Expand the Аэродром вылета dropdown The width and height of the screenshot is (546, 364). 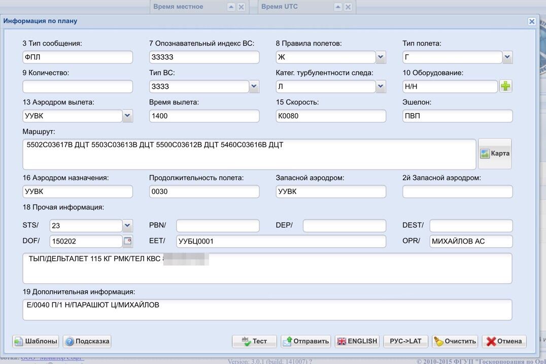click(127, 116)
